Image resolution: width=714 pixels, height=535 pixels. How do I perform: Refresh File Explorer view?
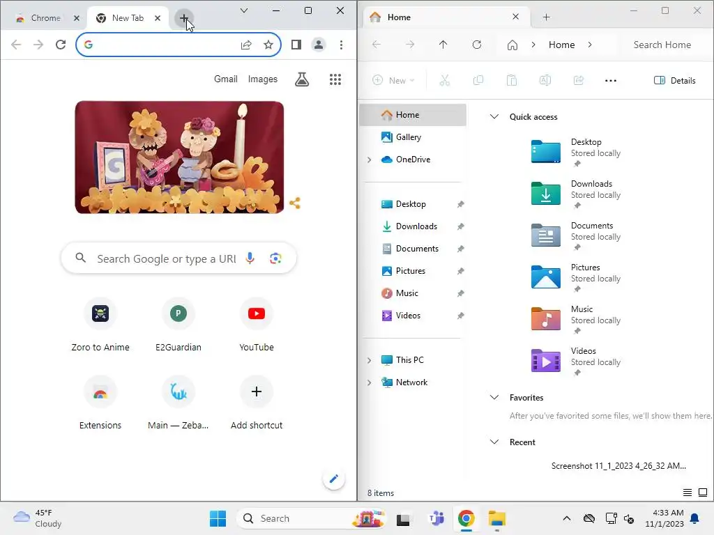click(477, 45)
